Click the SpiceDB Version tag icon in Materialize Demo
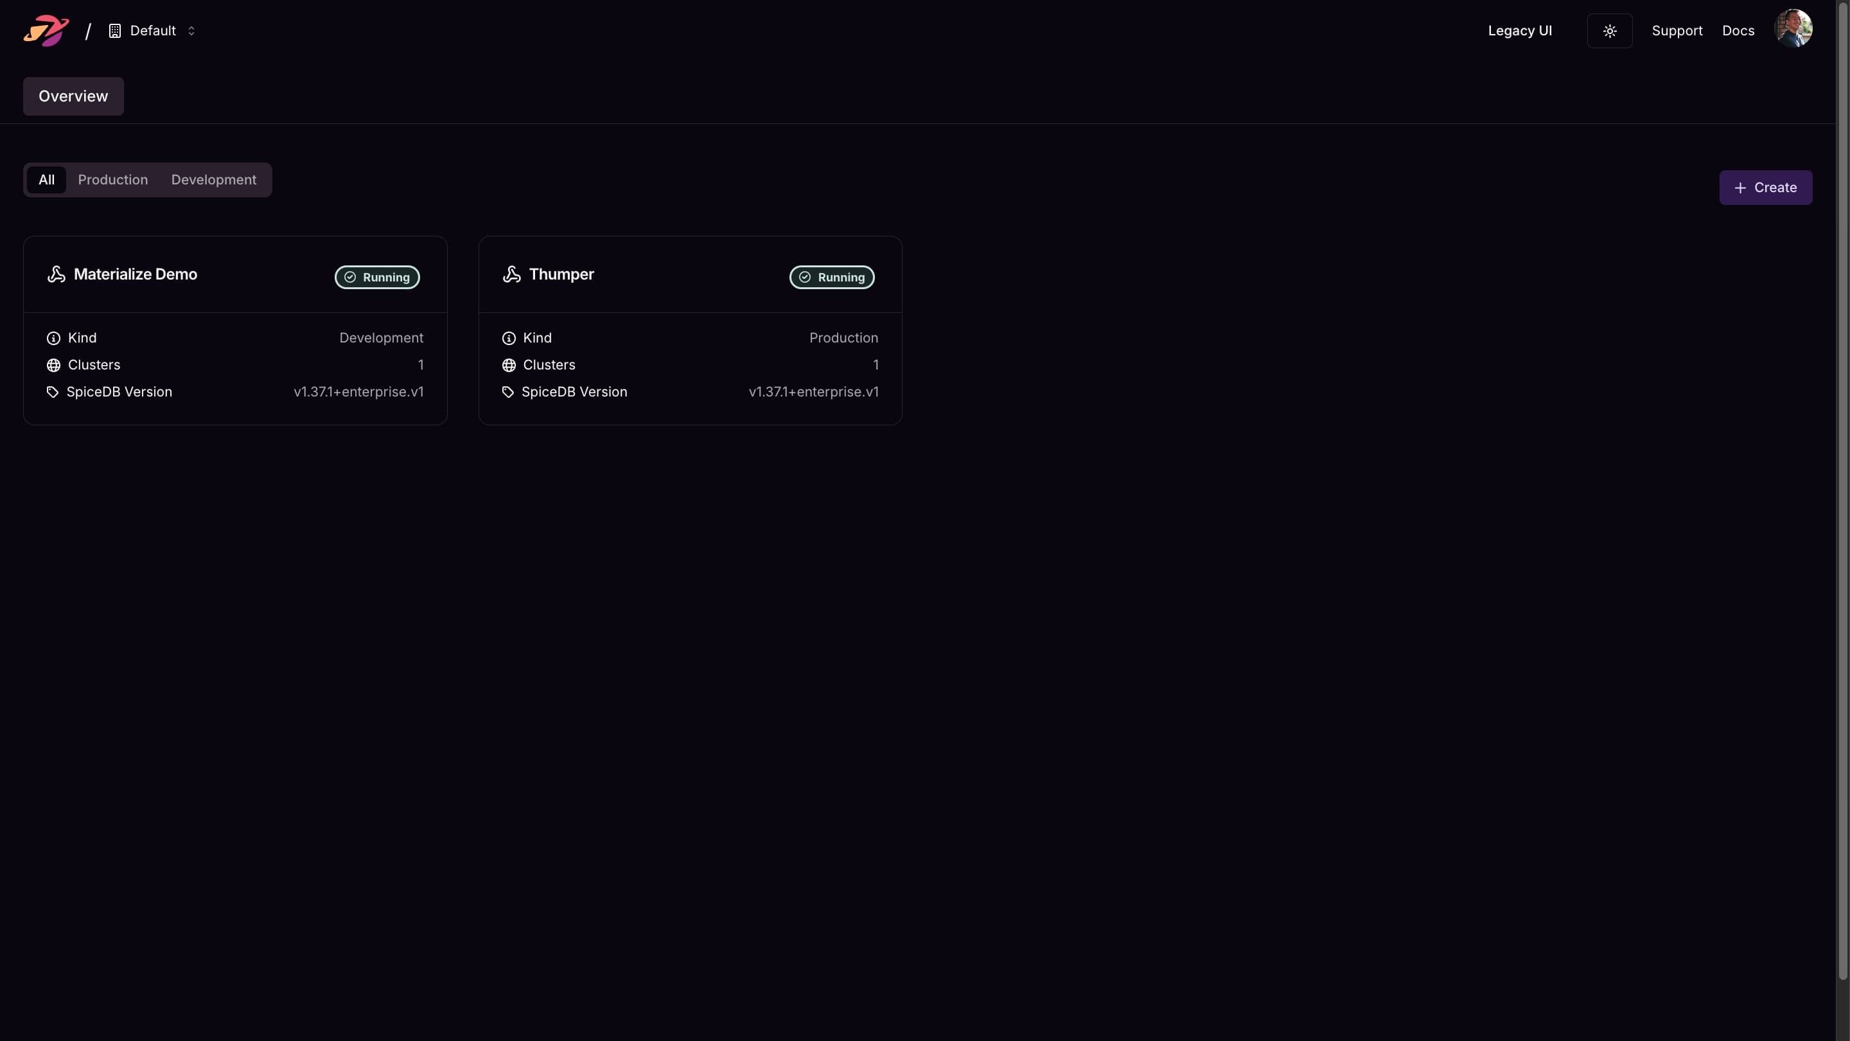This screenshot has width=1850, height=1041. point(53,392)
